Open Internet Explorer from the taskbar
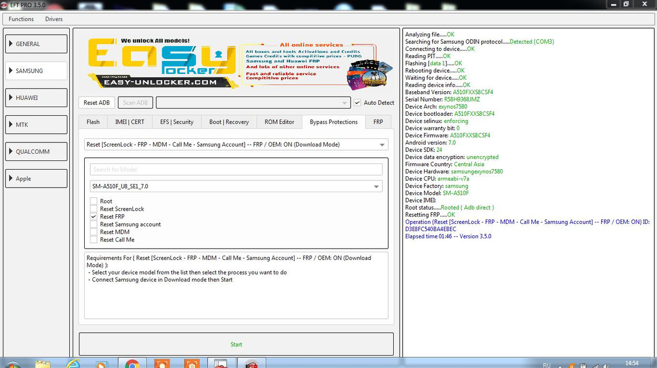This screenshot has width=657, height=368. point(73,364)
